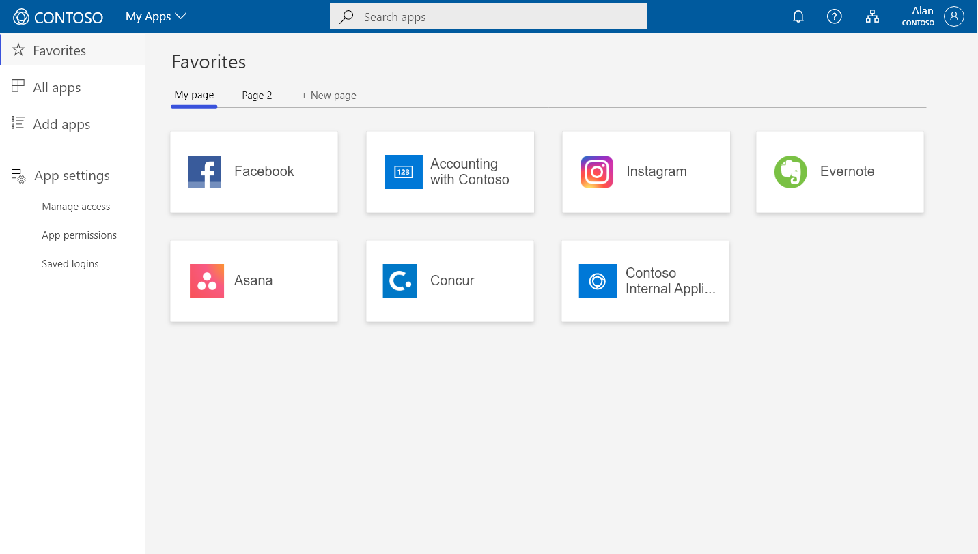Image resolution: width=978 pixels, height=554 pixels.
Task: Click the CONTOSO brand text
Action: point(68,17)
